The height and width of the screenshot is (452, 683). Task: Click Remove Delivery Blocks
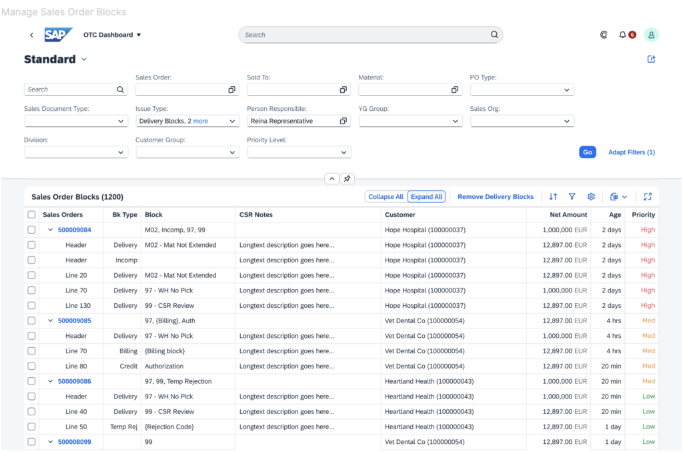tap(496, 196)
